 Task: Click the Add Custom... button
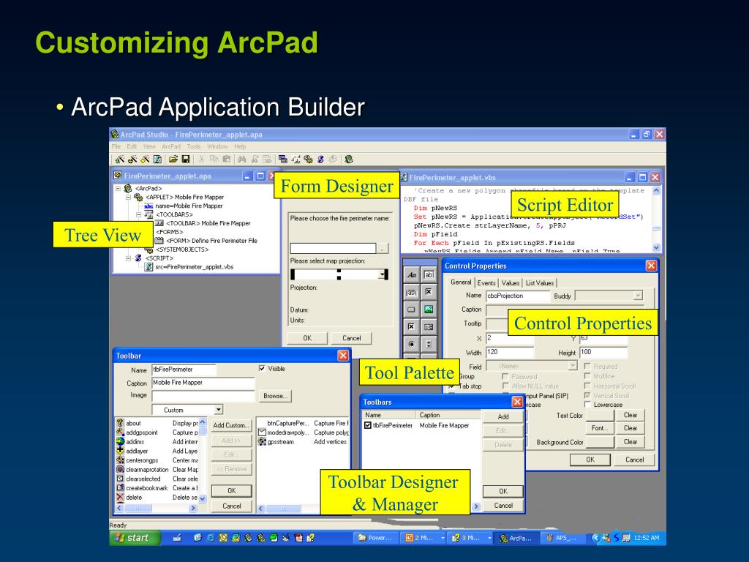[x=230, y=425]
